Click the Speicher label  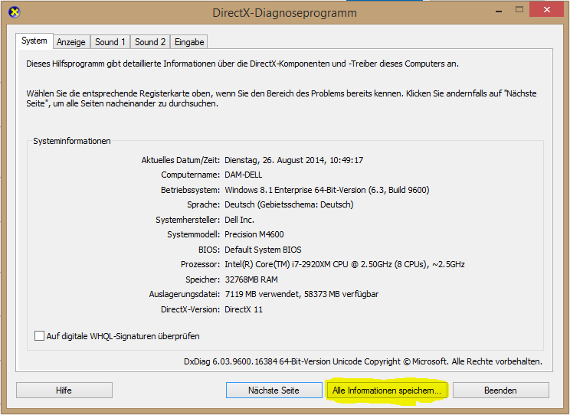(202, 279)
